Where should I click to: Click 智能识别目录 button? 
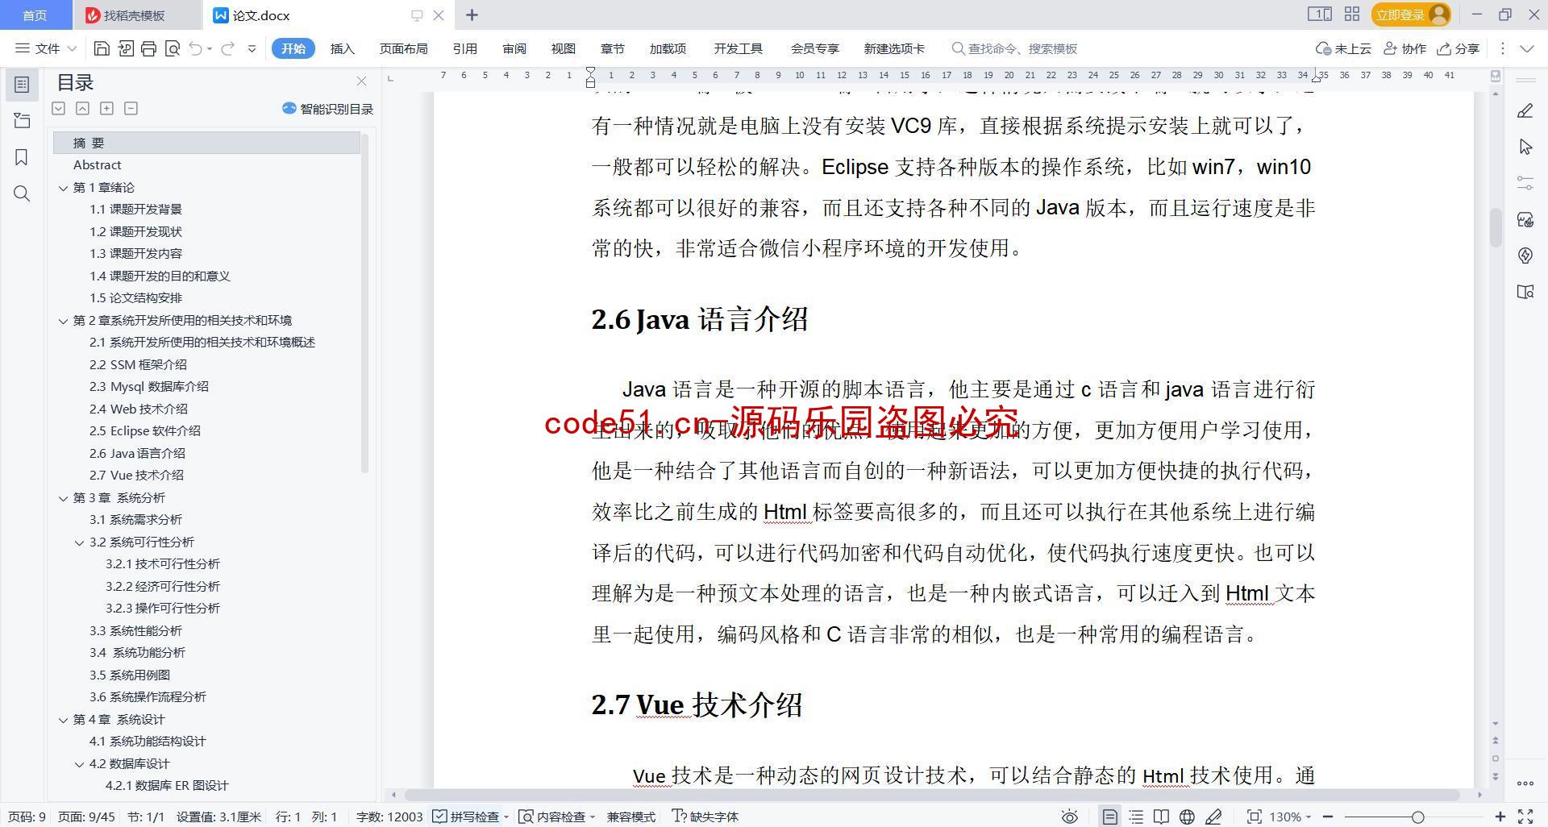click(x=327, y=109)
